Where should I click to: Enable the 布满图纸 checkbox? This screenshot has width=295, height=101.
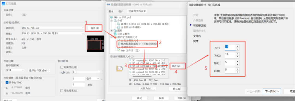pyautogui.click(x=62, y=67)
